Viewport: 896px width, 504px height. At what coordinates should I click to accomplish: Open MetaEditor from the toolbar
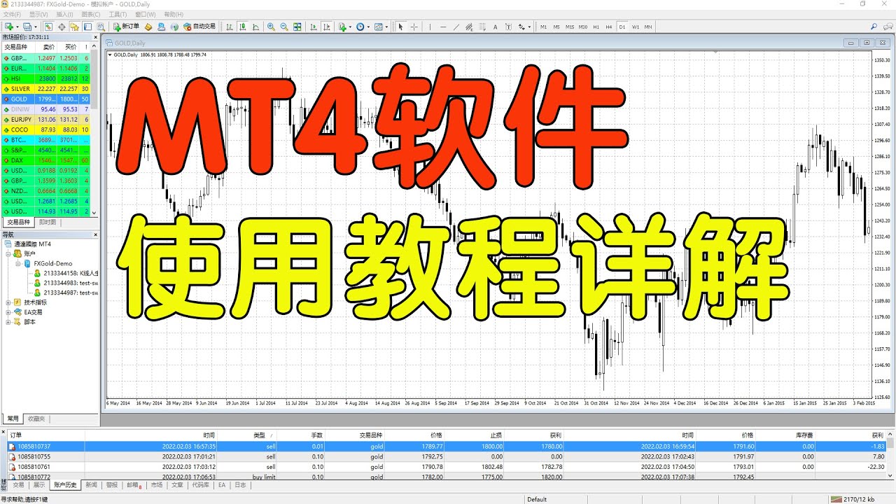(148, 27)
